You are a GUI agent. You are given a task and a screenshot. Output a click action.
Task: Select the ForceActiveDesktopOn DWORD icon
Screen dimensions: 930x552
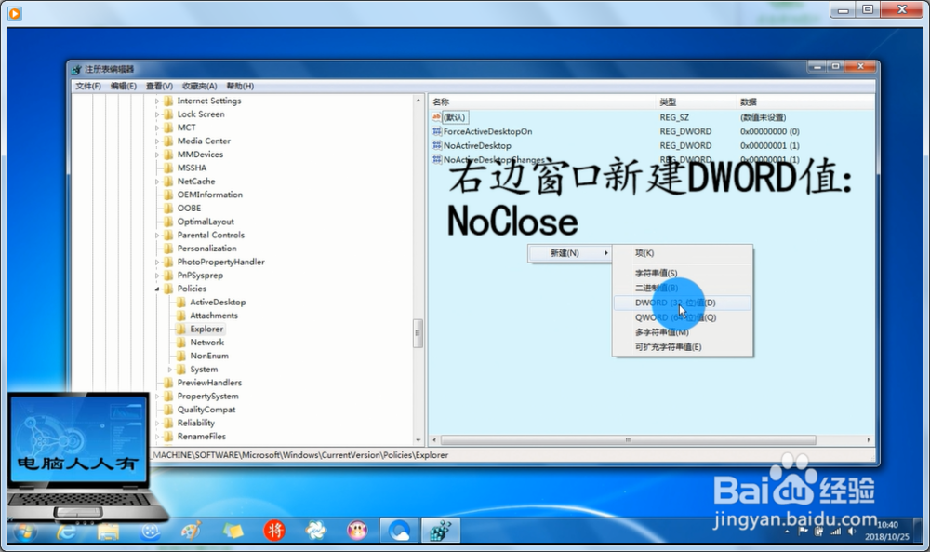click(x=435, y=131)
